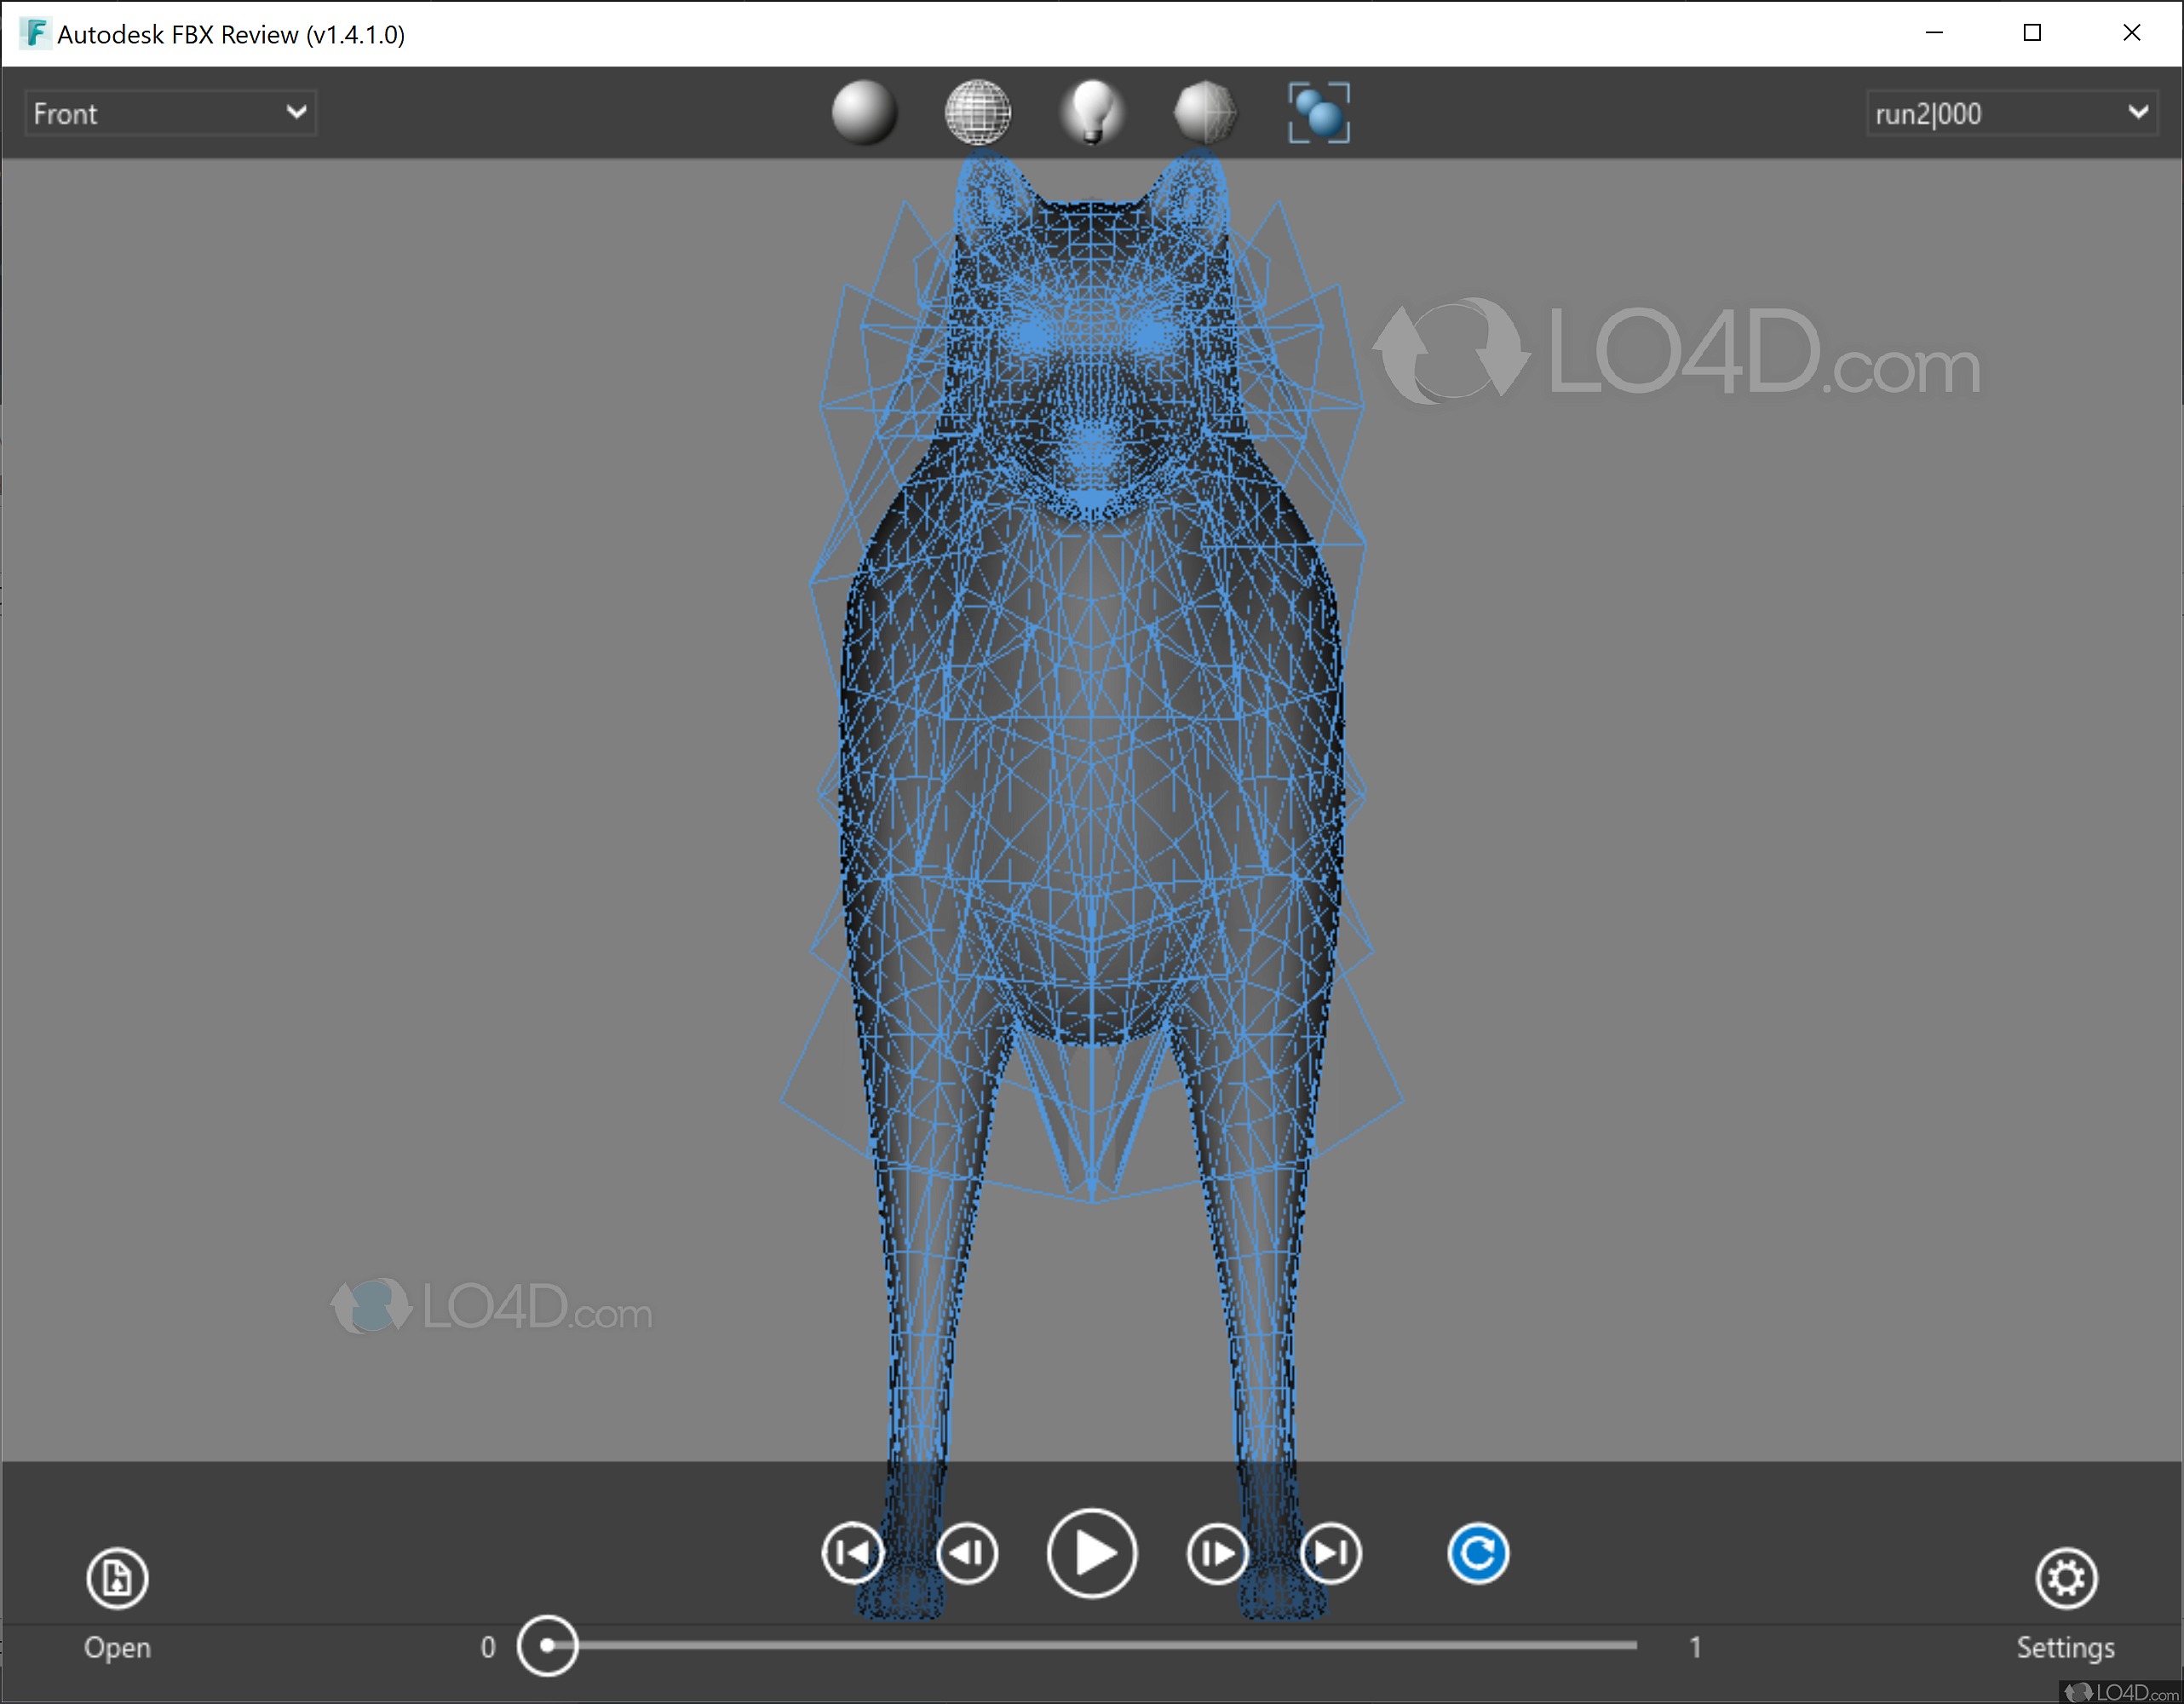
Task: Enable smooth shading sphere icon
Action: point(864,112)
